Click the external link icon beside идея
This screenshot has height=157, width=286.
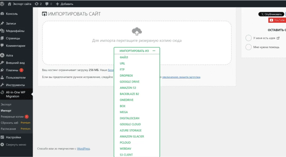(278, 38)
